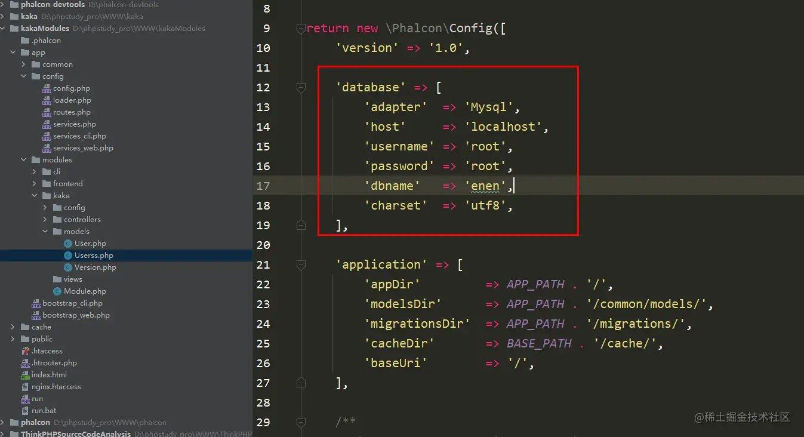
Task: Open services.php from the config folder
Action: 74,124
